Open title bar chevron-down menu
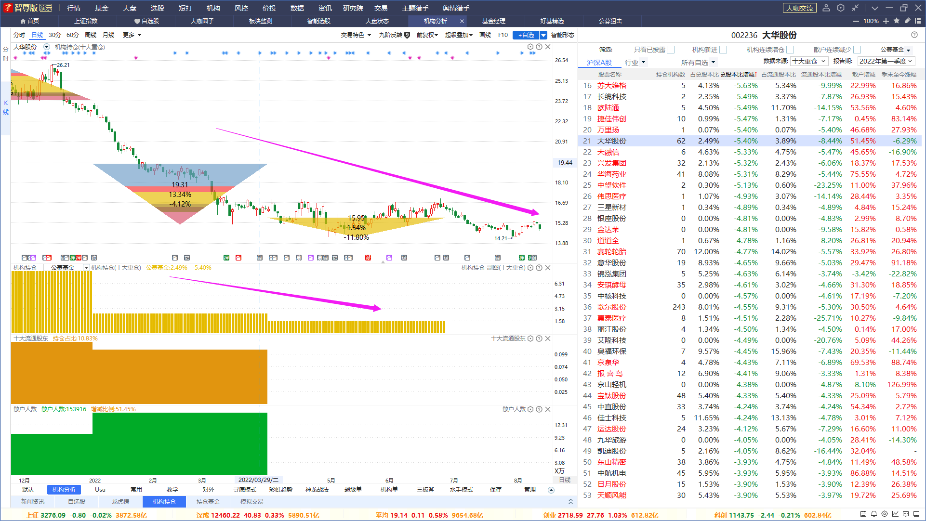 pos(875,8)
